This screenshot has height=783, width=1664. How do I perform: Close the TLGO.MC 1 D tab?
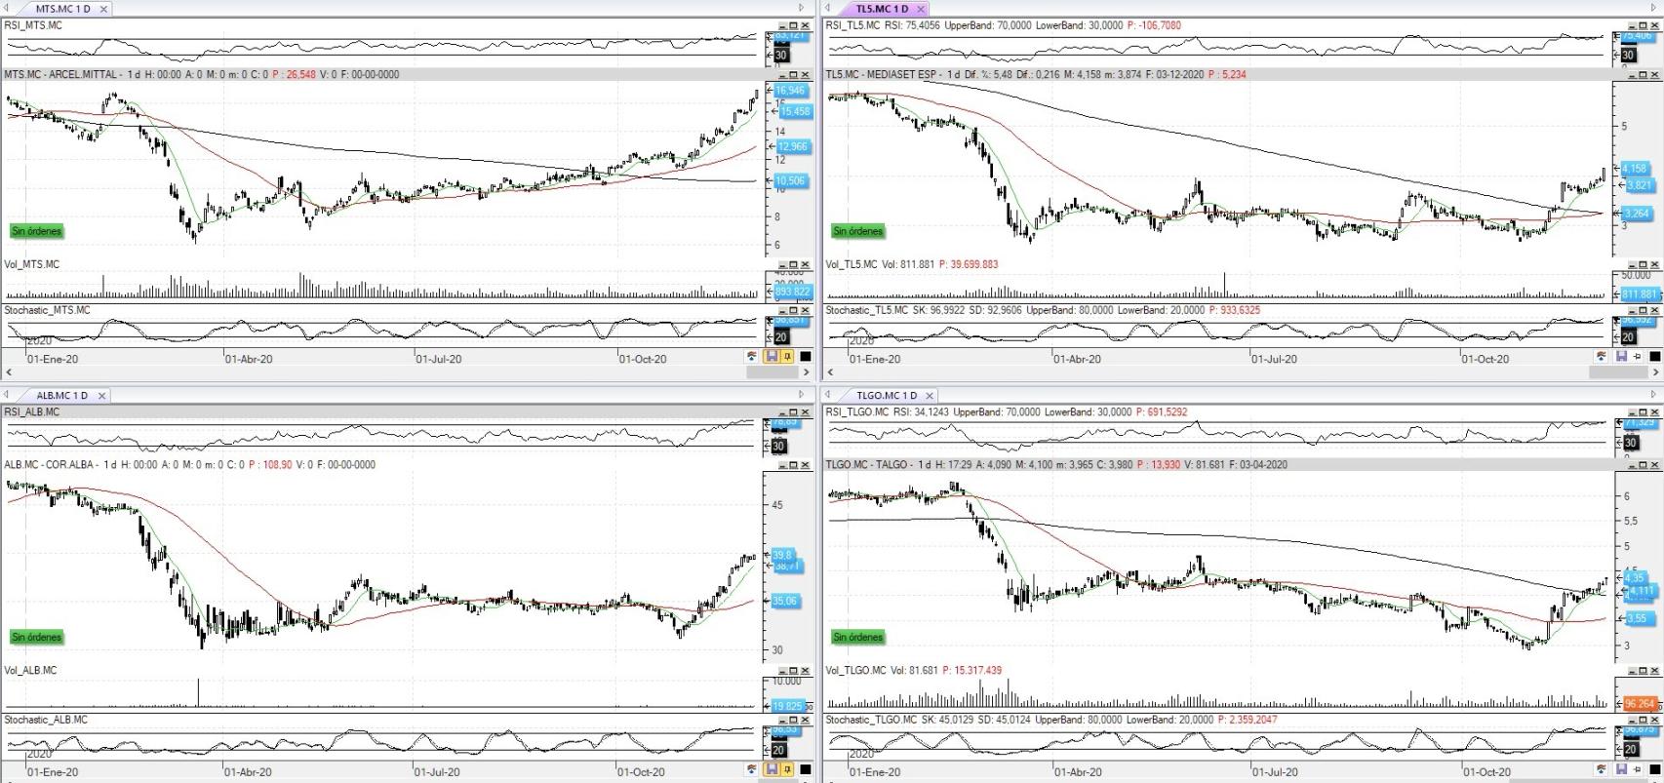[930, 396]
